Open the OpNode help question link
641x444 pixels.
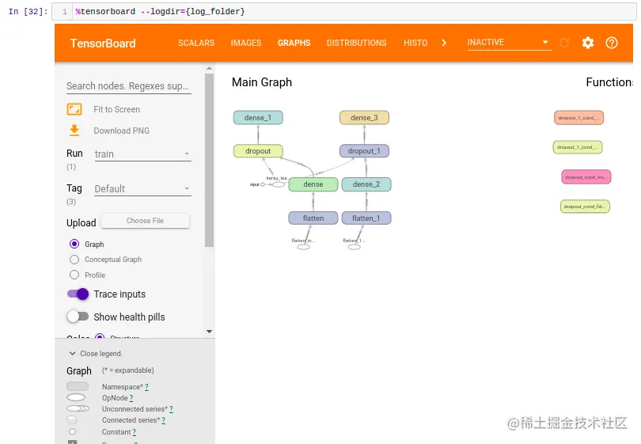coord(131,398)
